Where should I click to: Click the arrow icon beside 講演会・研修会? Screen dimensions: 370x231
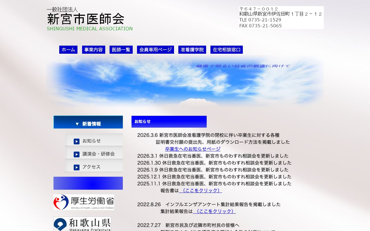pos(76,154)
